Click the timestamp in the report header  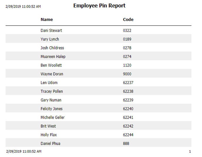coord(23,6)
